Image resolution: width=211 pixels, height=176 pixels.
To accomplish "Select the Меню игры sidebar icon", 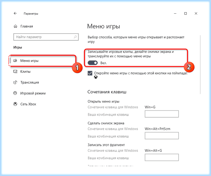I will pos(15,61).
